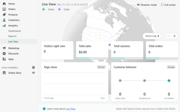The height and width of the screenshot is (112, 180).
Task: Open Online Store sales channel
Action: (x=15, y=73)
